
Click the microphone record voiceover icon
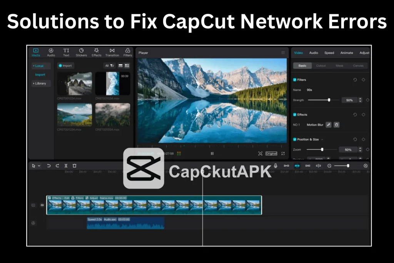[x=275, y=166]
